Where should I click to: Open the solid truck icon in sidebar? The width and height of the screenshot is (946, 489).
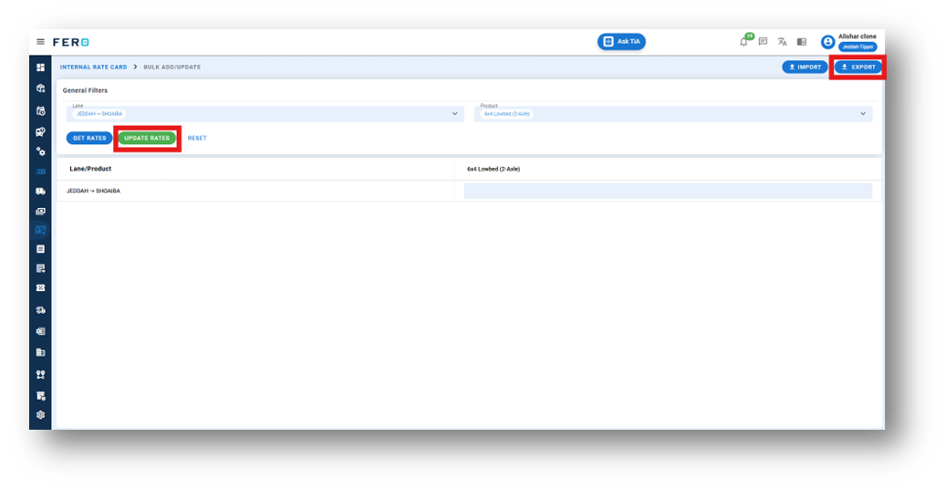coord(40,192)
